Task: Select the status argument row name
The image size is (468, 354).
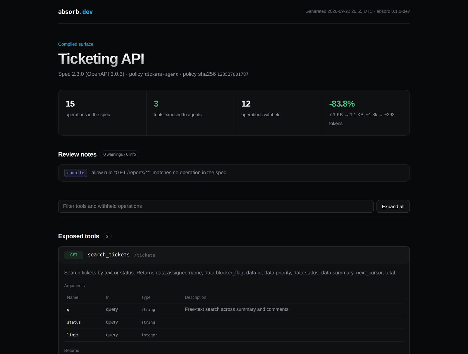Action: (x=74, y=322)
